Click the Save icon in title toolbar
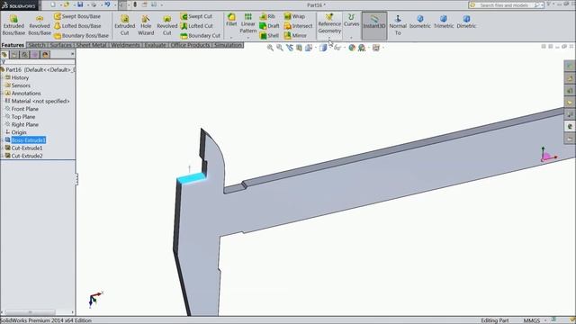The image size is (576, 324). coord(80,4)
